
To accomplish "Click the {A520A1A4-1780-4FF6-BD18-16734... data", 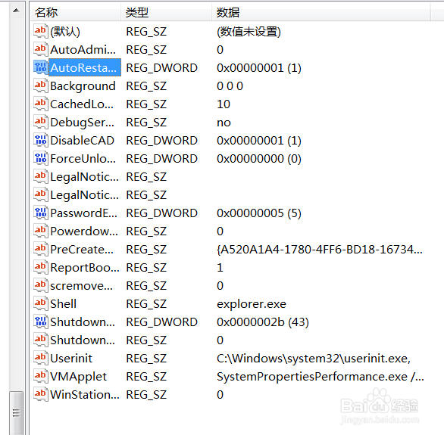I will (x=320, y=250).
